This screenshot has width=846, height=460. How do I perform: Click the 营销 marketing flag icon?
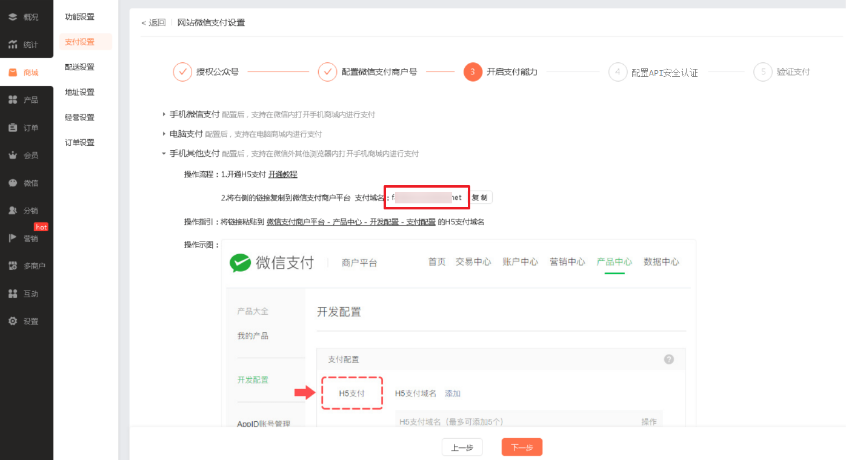13,238
